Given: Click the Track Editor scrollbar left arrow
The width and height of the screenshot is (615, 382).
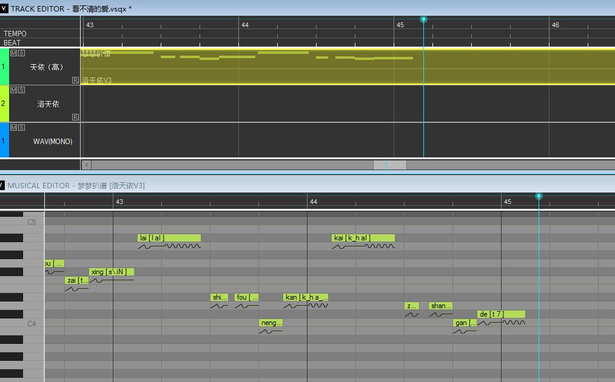Looking at the screenshot, I should point(86,165).
